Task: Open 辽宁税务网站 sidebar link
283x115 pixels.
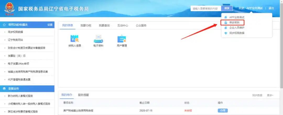Action: (15, 40)
